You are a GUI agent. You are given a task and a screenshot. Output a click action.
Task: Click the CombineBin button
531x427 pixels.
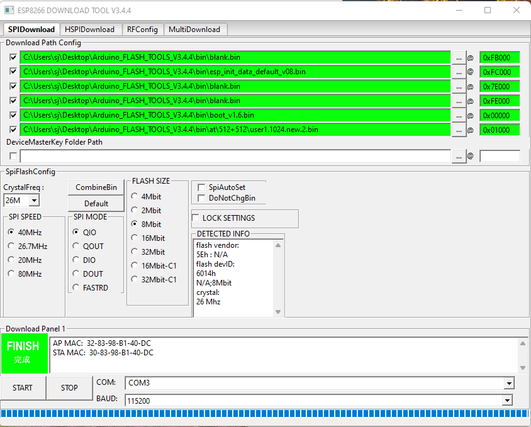pos(96,187)
